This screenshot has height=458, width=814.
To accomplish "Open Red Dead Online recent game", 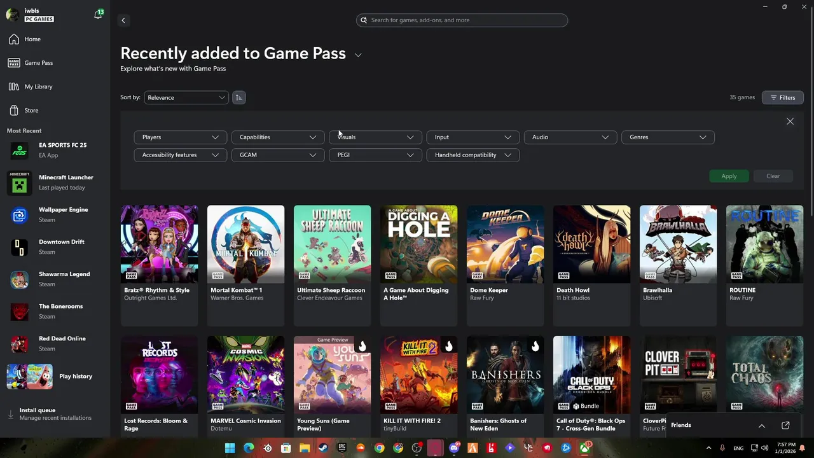I will 55,343.
